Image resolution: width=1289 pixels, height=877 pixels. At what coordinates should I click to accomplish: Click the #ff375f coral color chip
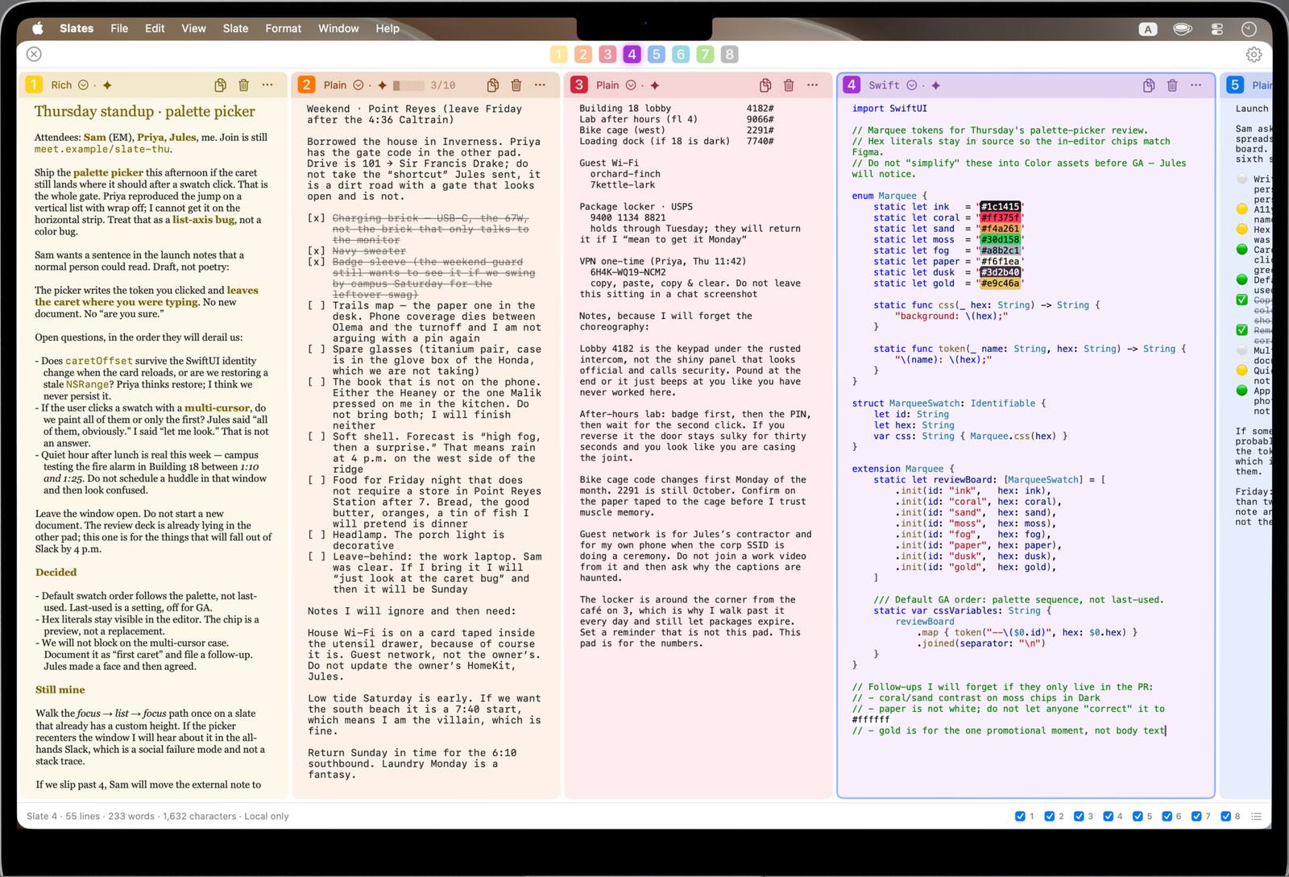point(999,217)
